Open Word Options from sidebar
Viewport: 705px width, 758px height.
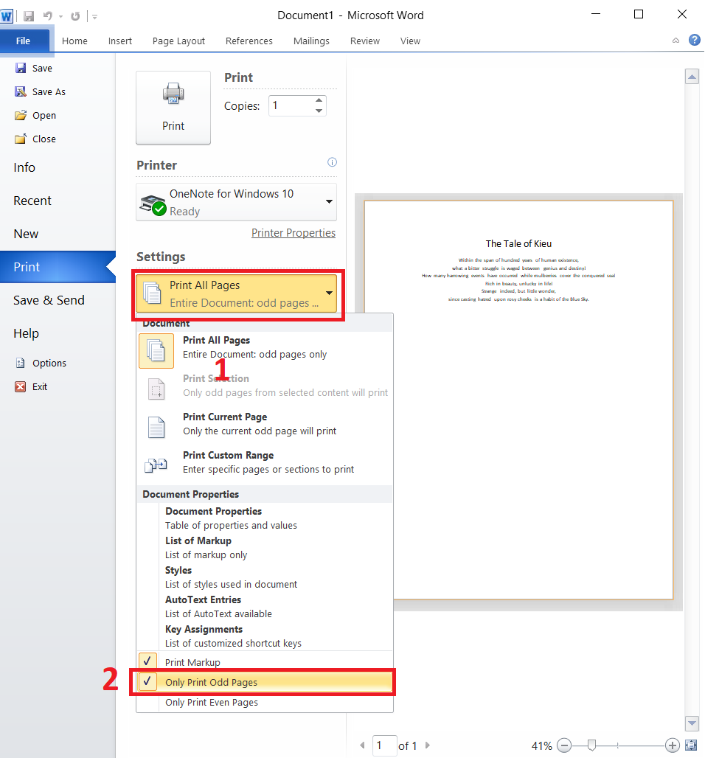pos(49,363)
